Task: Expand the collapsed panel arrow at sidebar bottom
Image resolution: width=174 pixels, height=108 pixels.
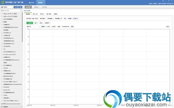Action: point(21,107)
